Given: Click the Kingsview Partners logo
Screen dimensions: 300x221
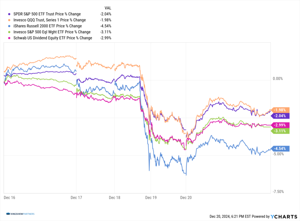Looking at the screenshot, I should pyautogui.click(x=20, y=214).
